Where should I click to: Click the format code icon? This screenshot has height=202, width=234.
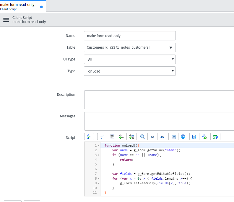point(112,137)
